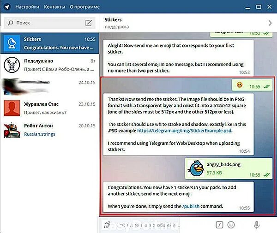This screenshot has width=277, height=233.
Task: Click the Подслушано reindeer avatar
Action: [12, 65]
